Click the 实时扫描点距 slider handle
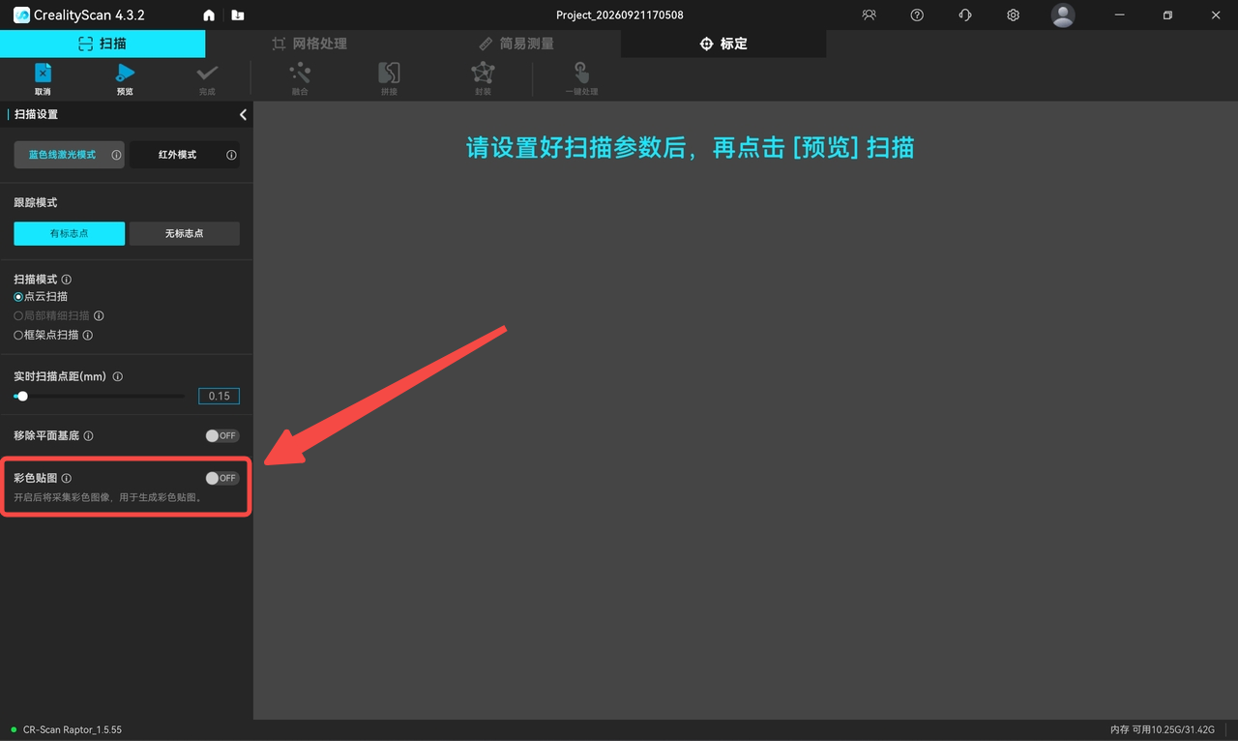 [x=22, y=396]
